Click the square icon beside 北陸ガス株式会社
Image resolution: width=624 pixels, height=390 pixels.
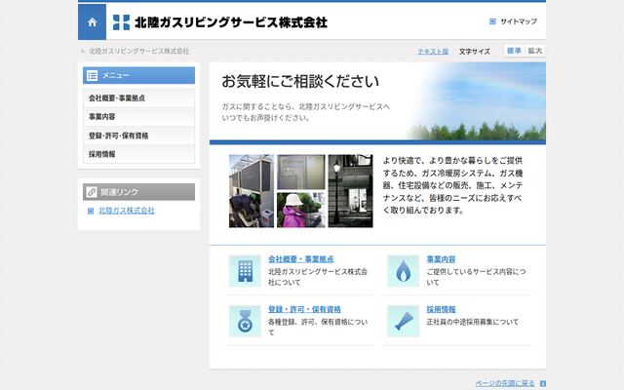[91, 211]
